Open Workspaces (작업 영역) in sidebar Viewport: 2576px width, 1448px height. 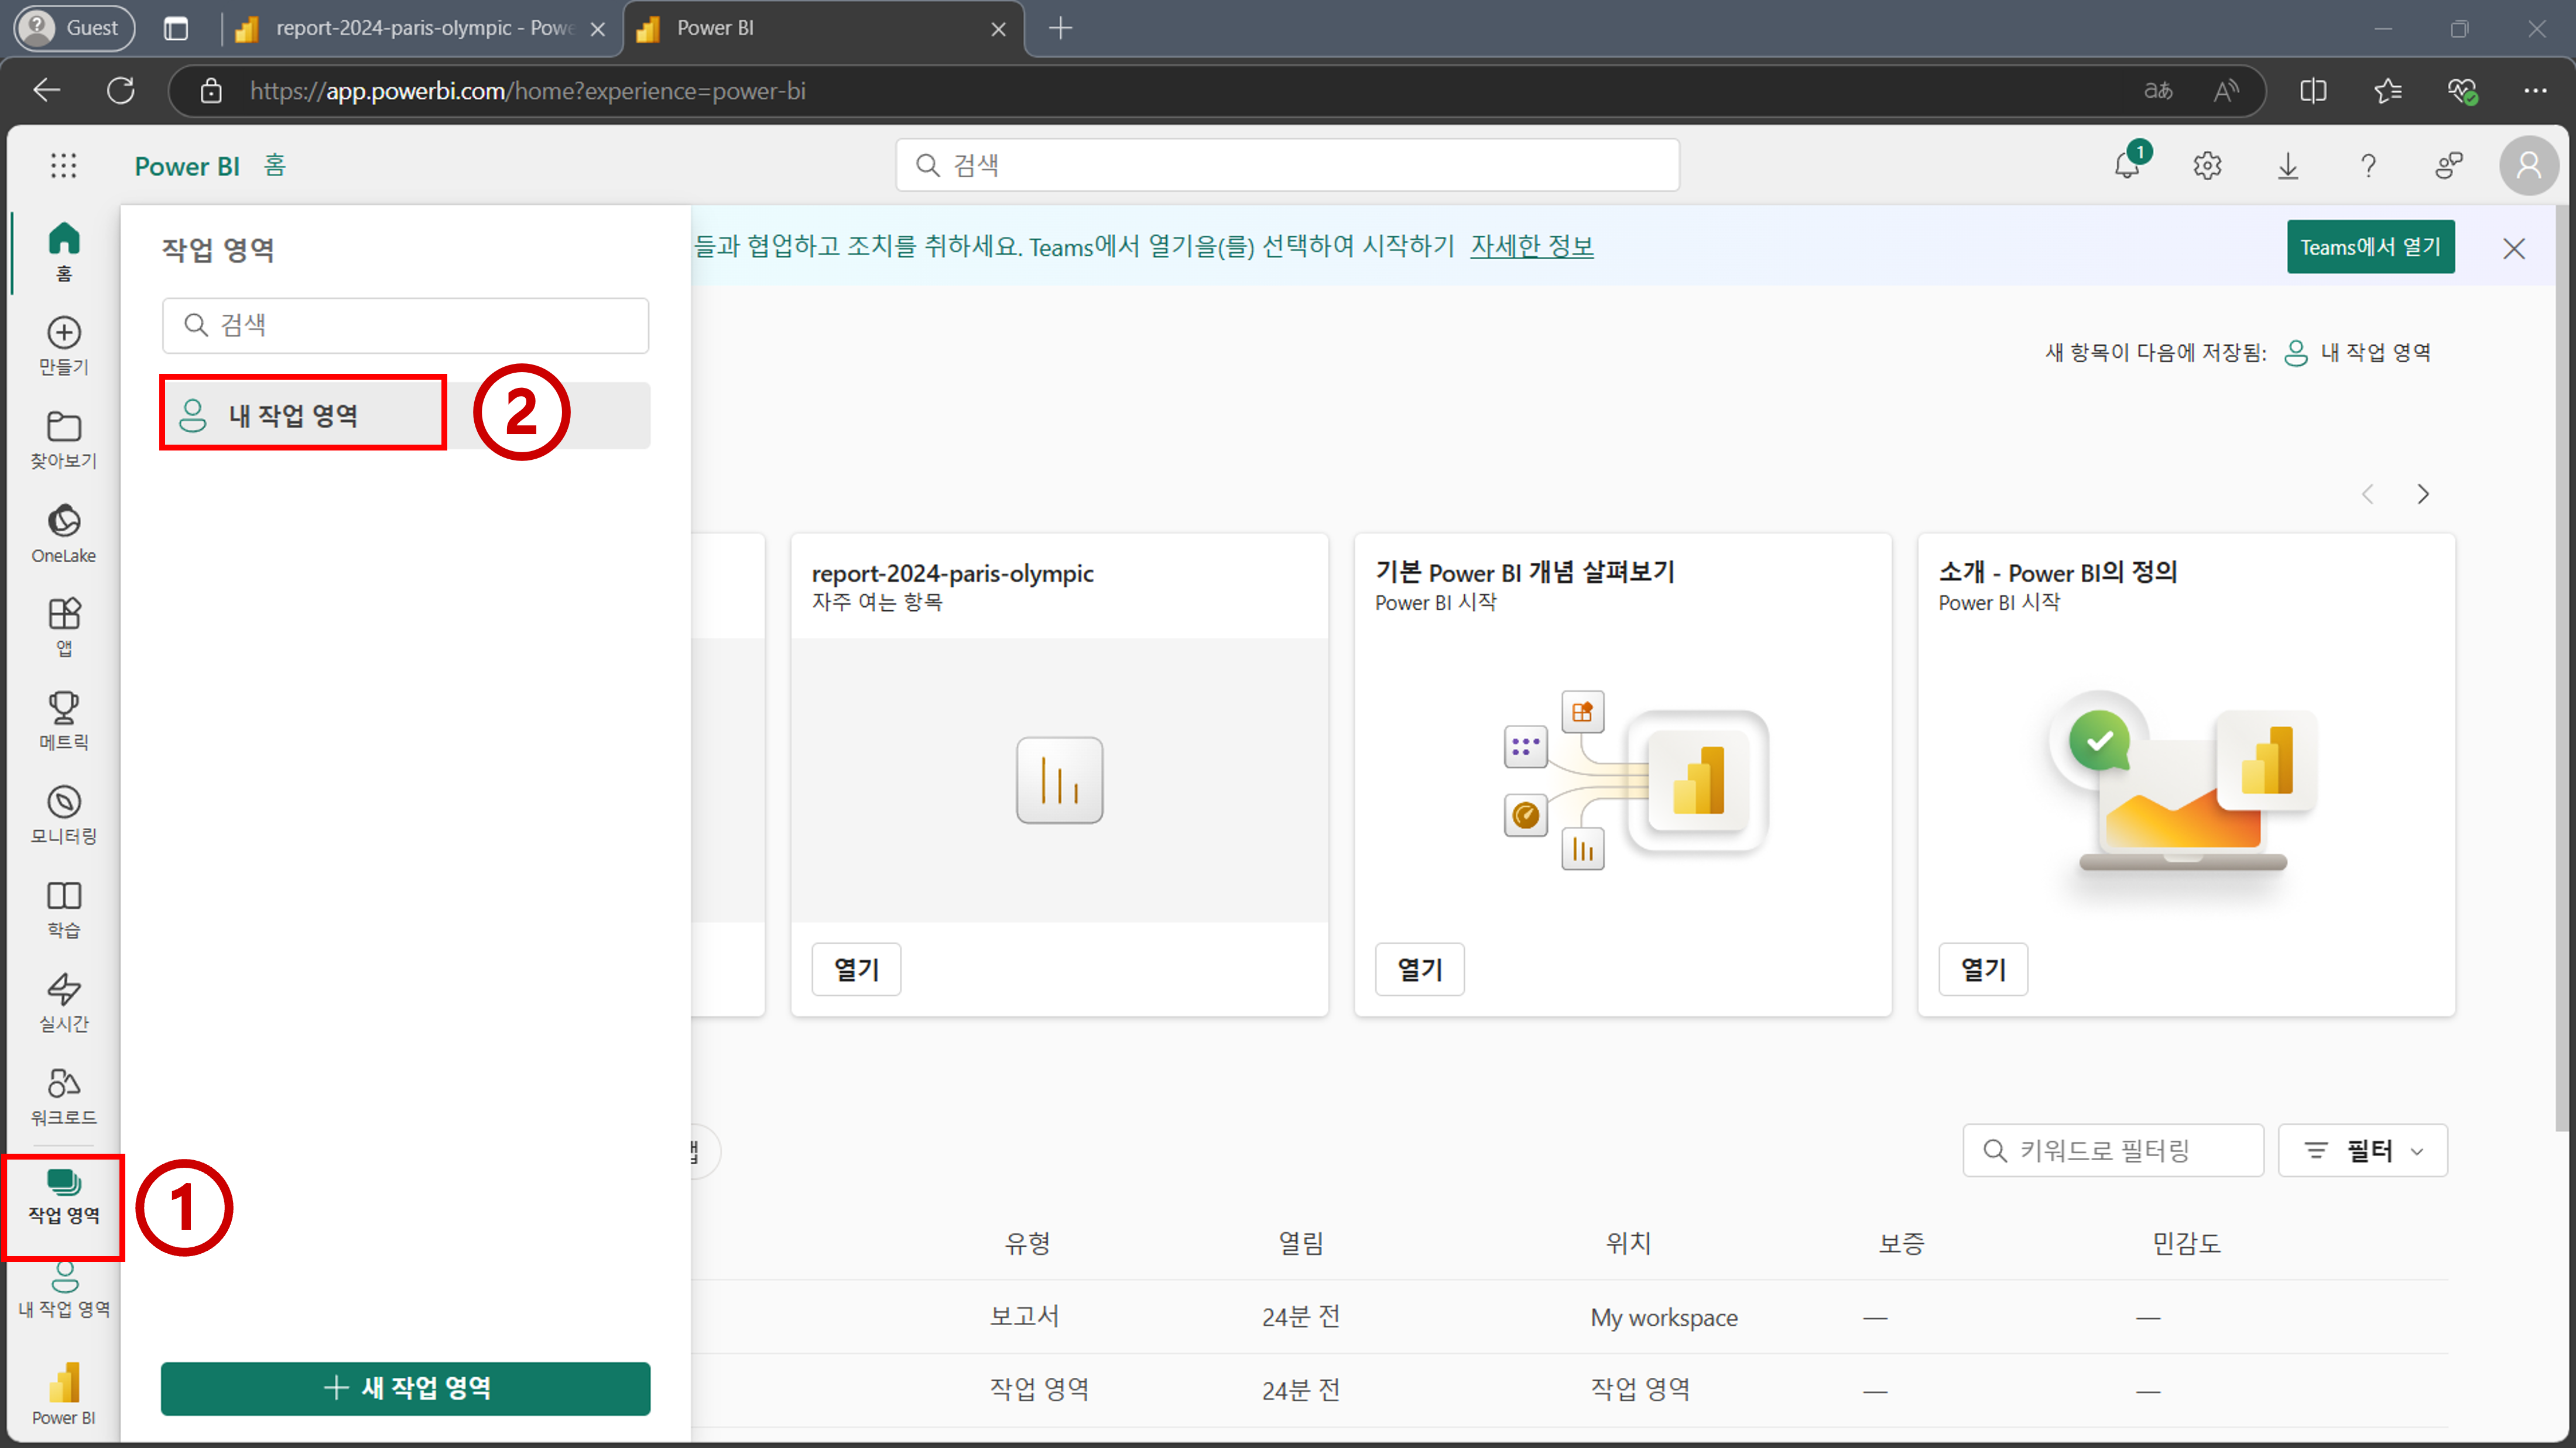click(64, 1197)
